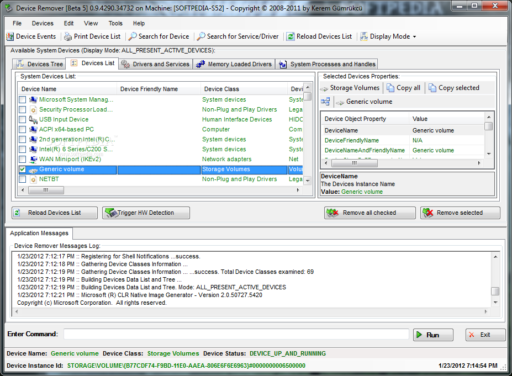
Task: Click the Print Device List printer icon
Action: coord(68,36)
